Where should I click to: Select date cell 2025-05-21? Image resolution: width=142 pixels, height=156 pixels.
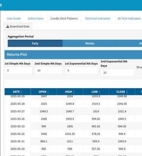(x=17, y=141)
